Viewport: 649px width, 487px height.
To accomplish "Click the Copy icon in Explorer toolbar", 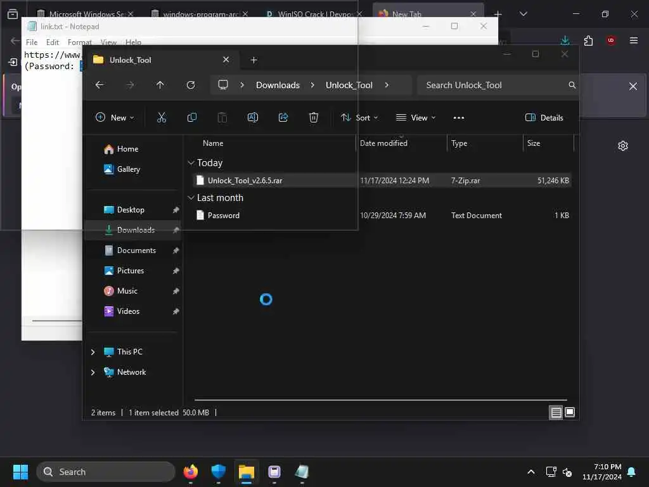I will (191, 117).
